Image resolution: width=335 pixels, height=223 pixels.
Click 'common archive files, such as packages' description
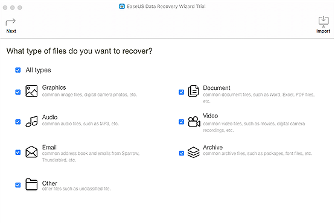pyautogui.click(x=258, y=154)
